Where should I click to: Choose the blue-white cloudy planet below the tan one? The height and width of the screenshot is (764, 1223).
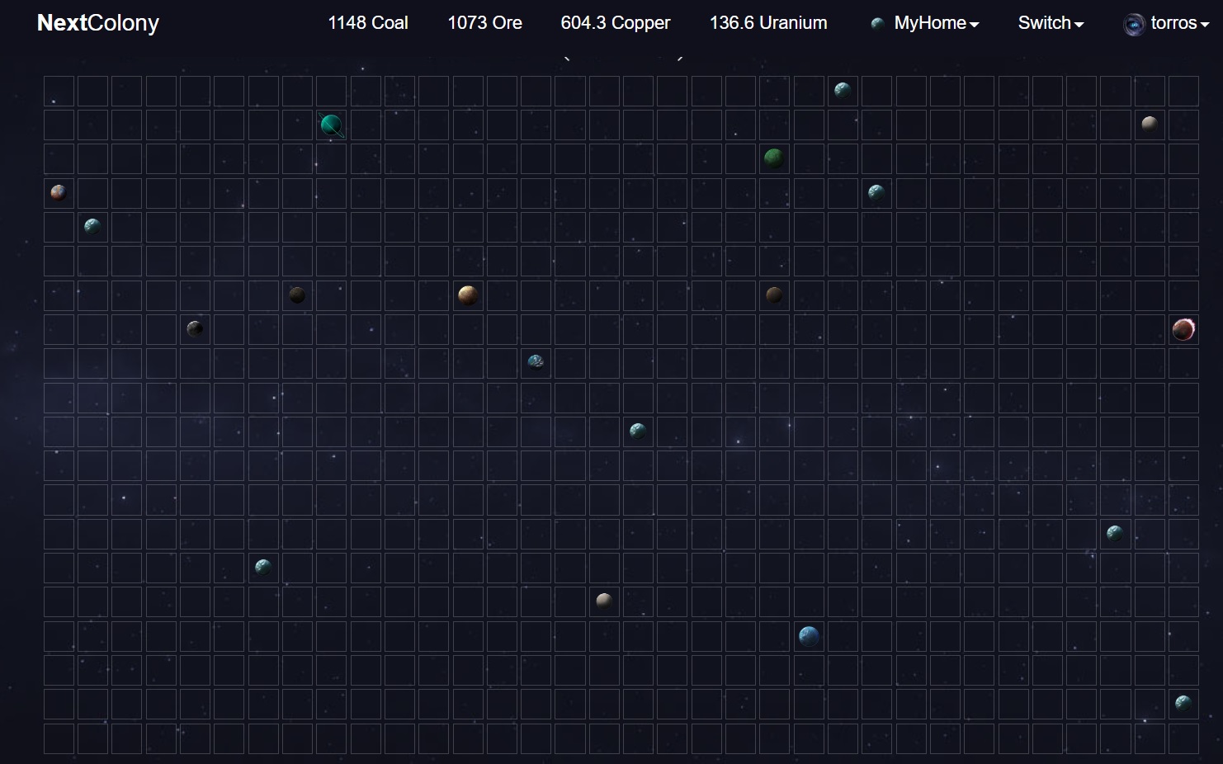536,361
